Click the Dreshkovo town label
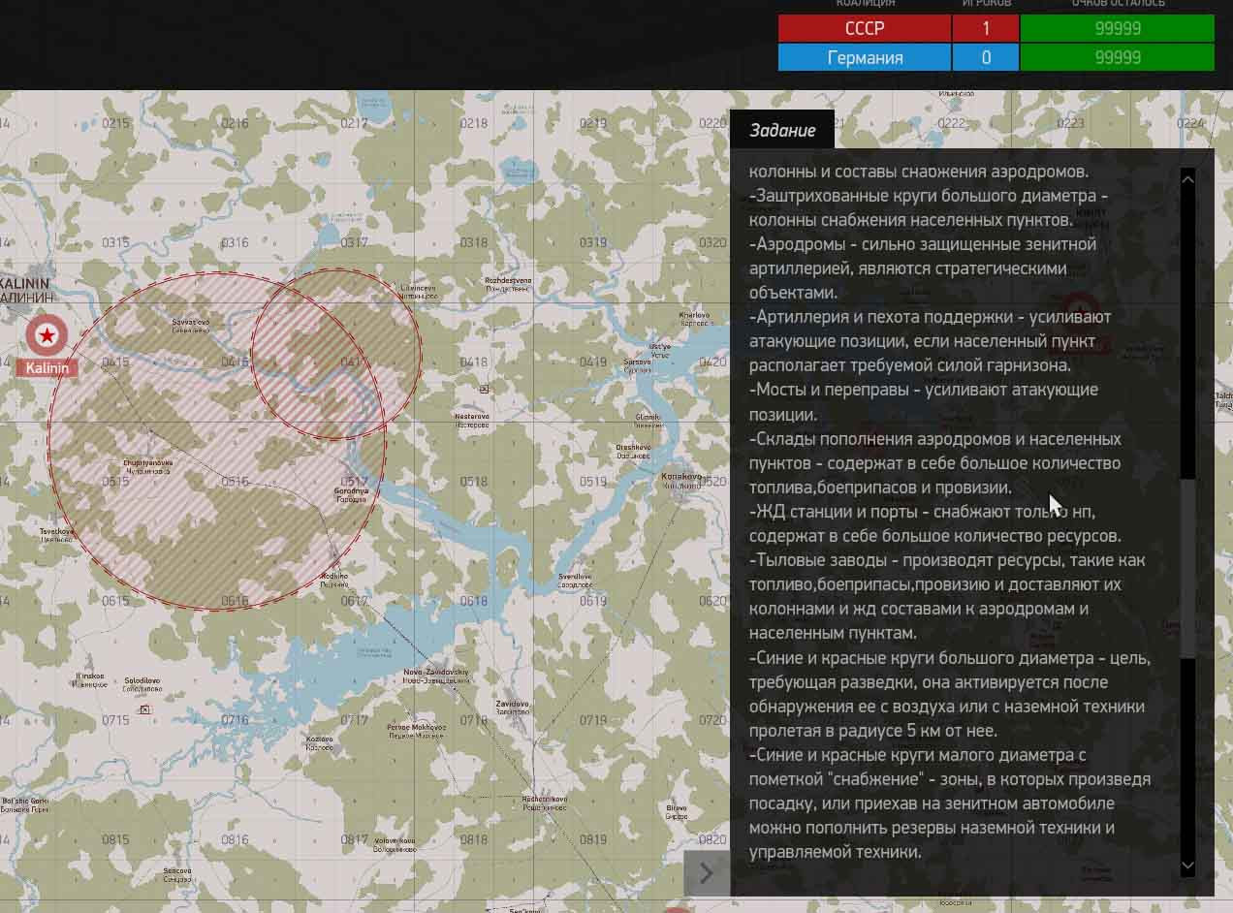This screenshot has width=1233, height=913. (633, 451)
